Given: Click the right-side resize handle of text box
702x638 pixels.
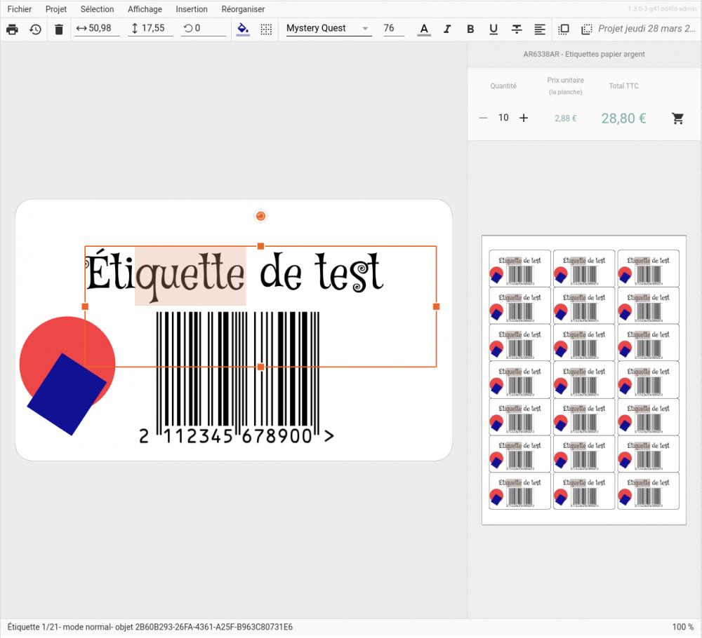Looking at the screenshot, I should click(437, 306).
